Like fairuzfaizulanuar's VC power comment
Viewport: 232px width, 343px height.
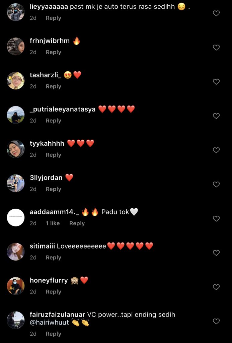[x=216, y=321]
